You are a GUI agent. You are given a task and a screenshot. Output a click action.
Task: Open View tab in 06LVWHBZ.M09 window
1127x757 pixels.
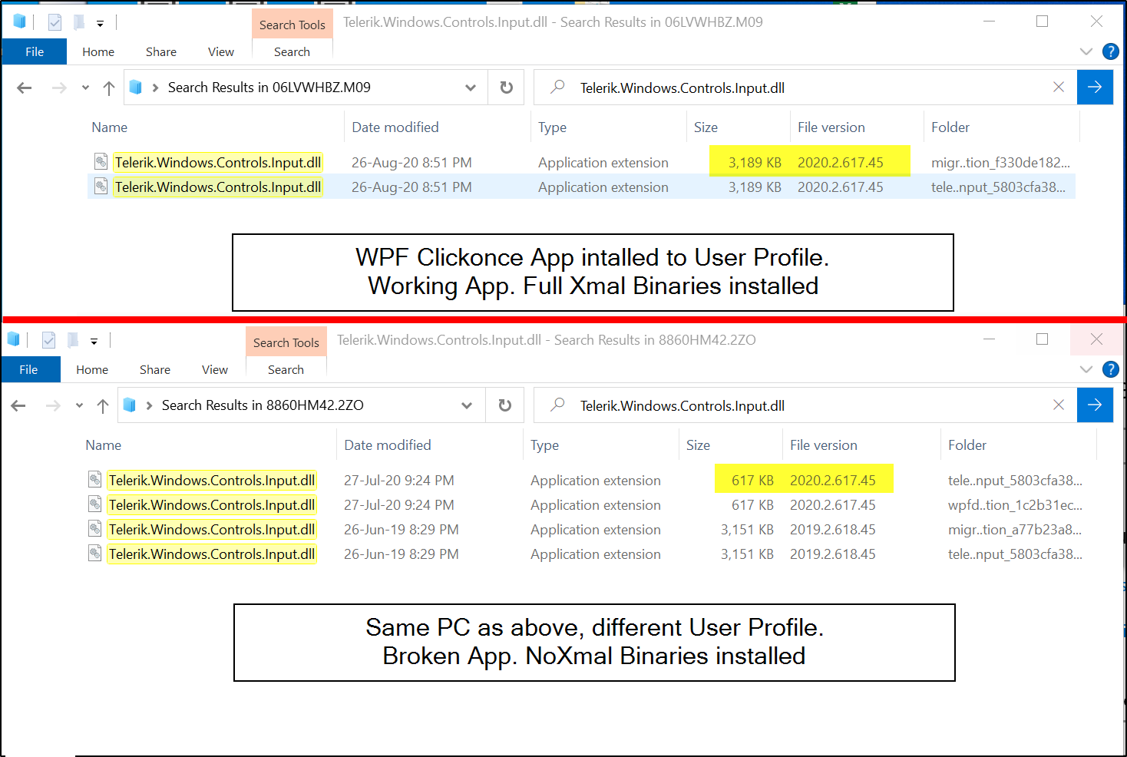[x=221, y=51]
